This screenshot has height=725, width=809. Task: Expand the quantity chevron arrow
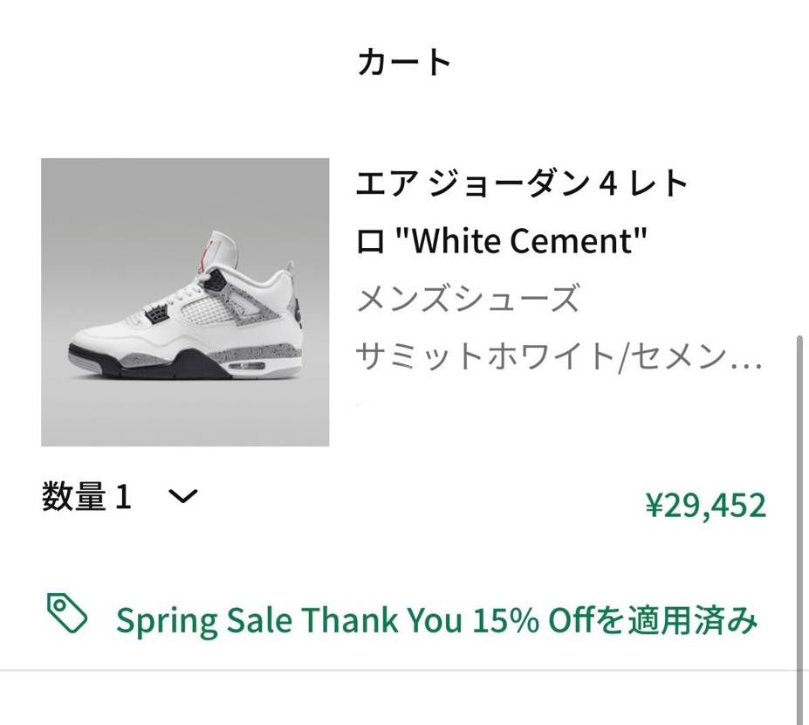(x=182, y=497)
